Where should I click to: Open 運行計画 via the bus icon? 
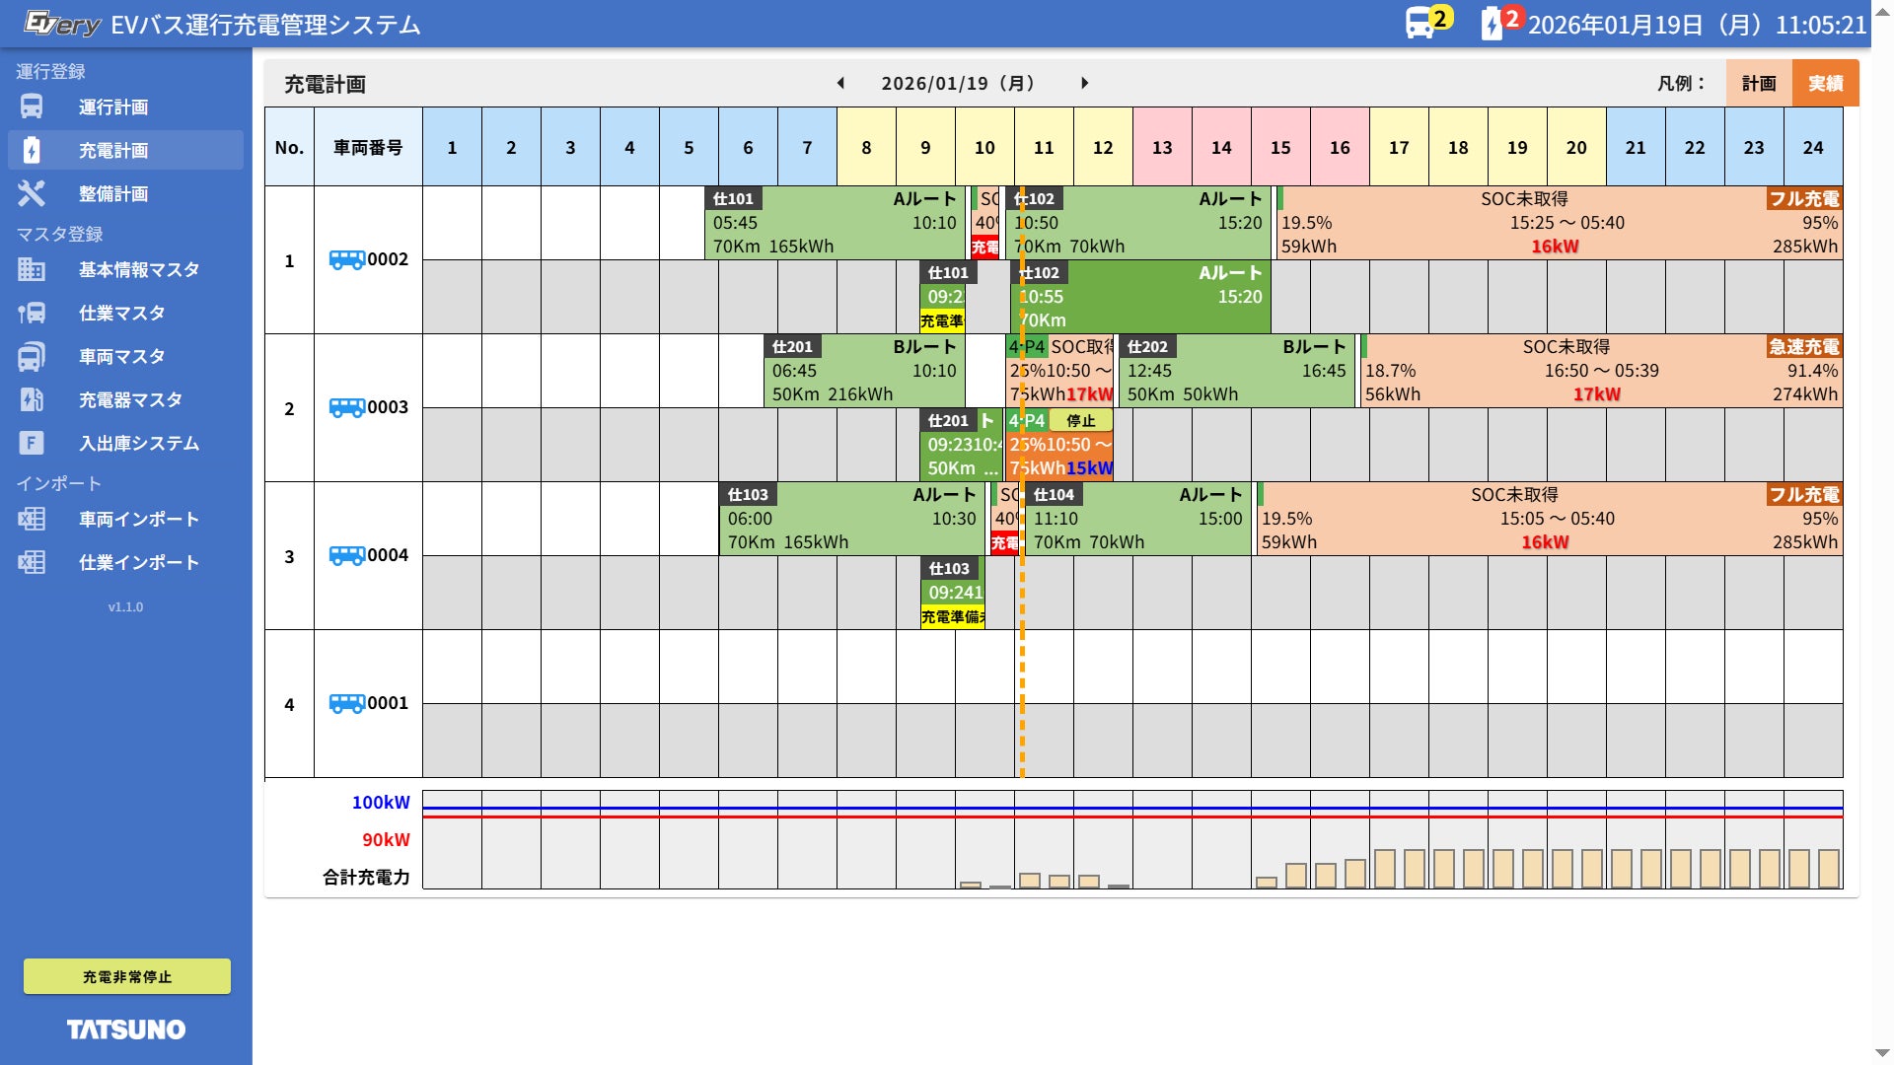pos(32,106)
